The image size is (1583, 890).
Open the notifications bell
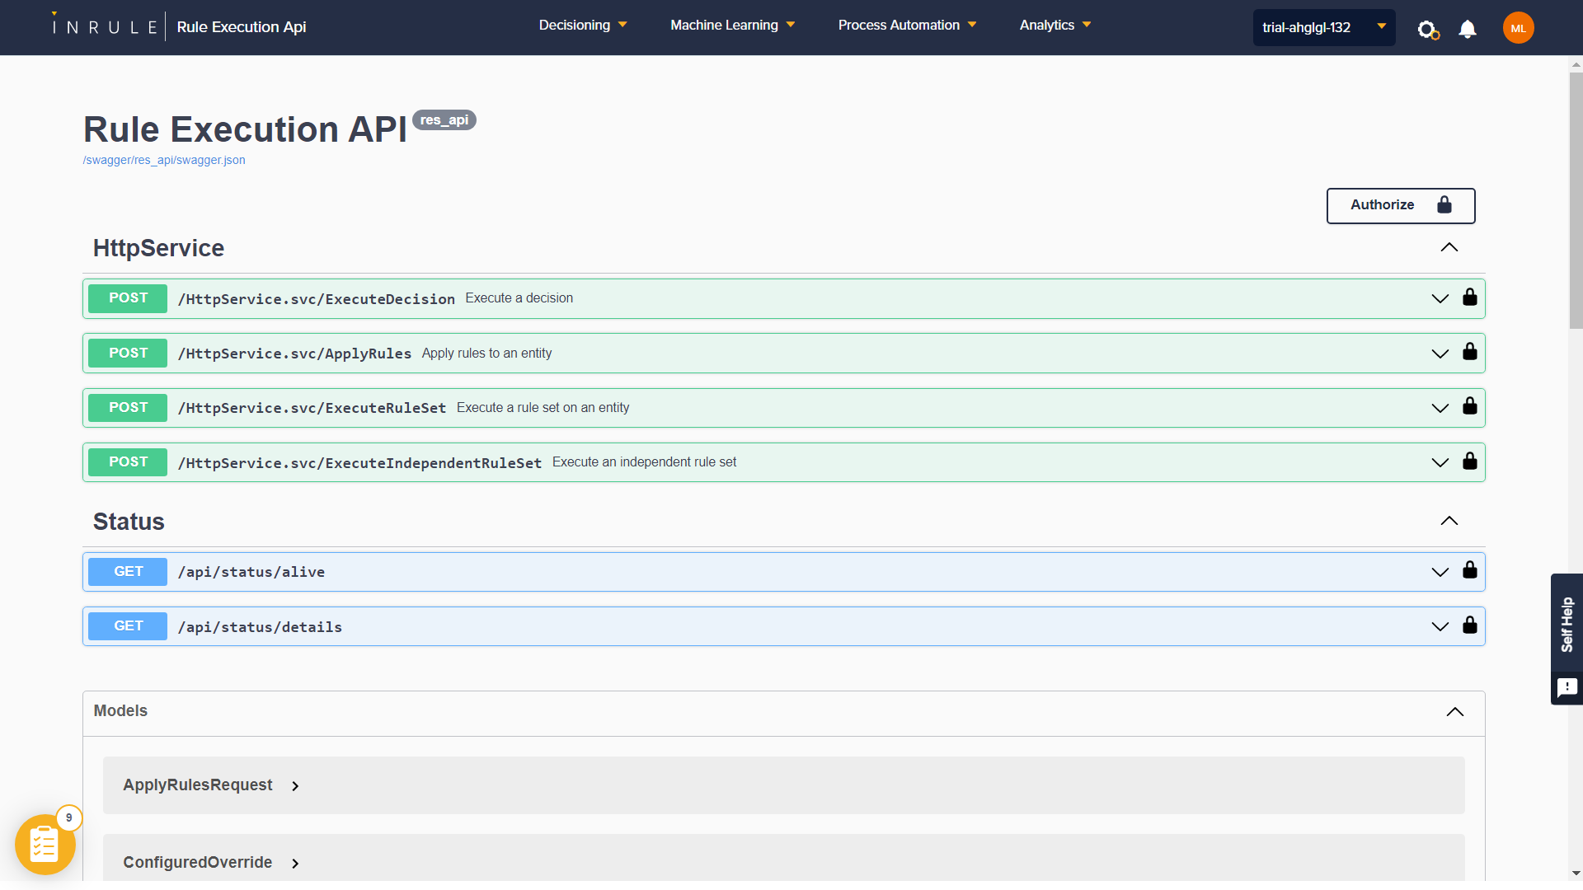pos(1467,30)
